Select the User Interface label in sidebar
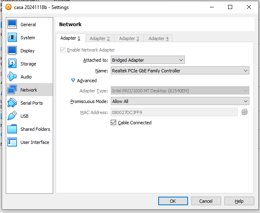 pos(35,142)
